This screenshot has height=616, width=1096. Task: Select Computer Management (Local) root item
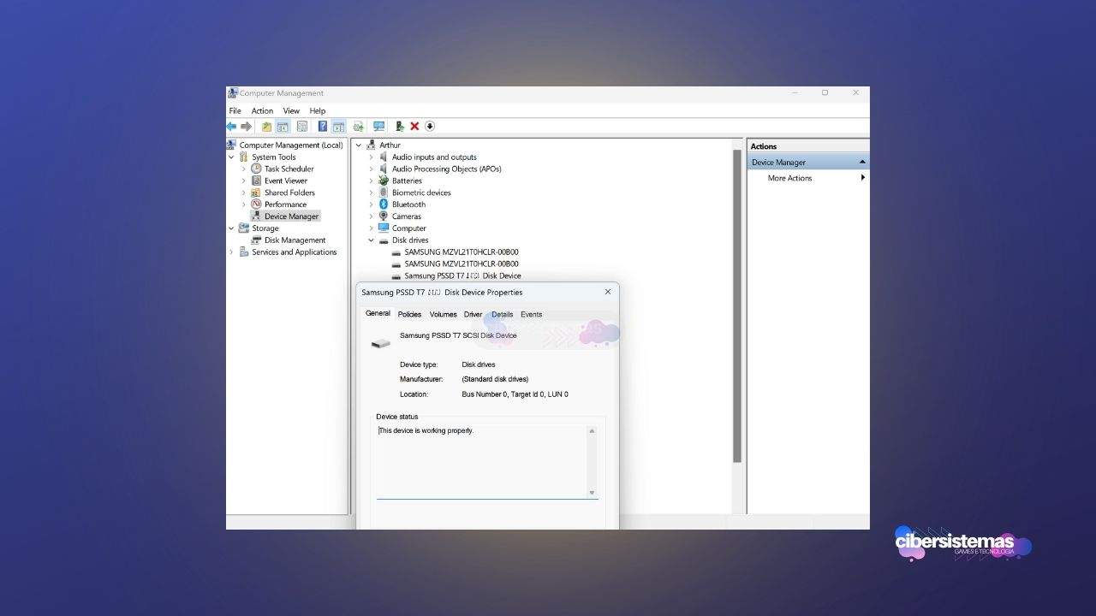(291, 145)
